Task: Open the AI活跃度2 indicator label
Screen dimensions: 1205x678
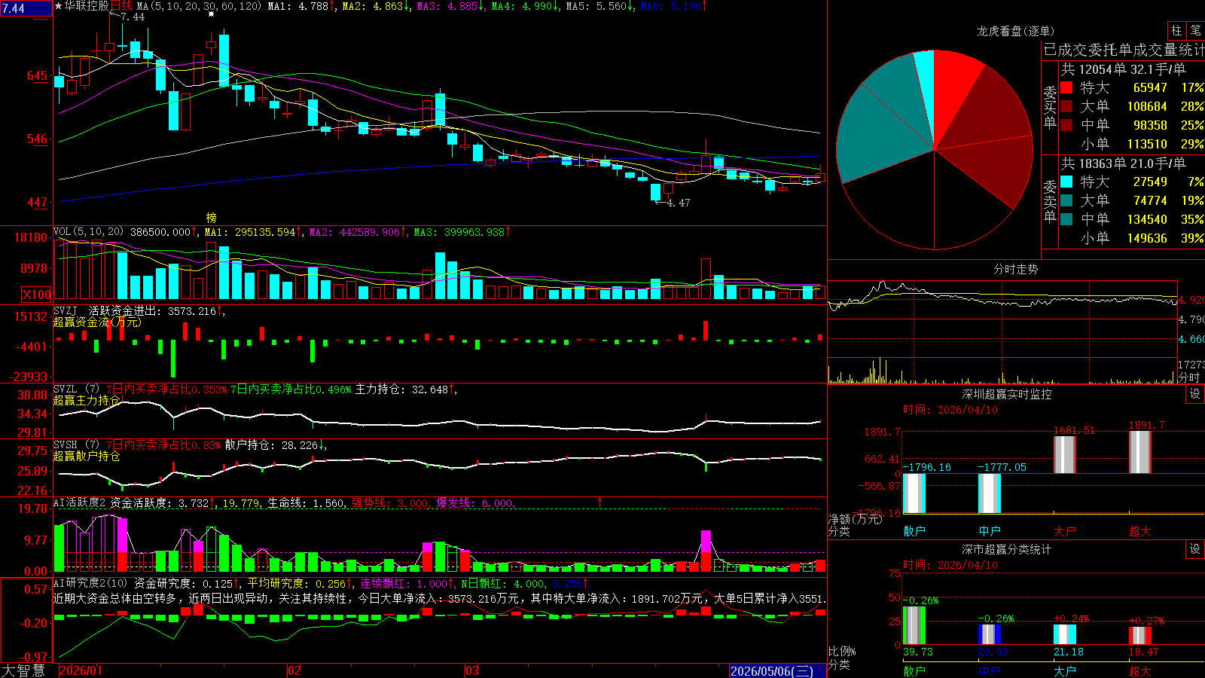Action: pos(80,503)
